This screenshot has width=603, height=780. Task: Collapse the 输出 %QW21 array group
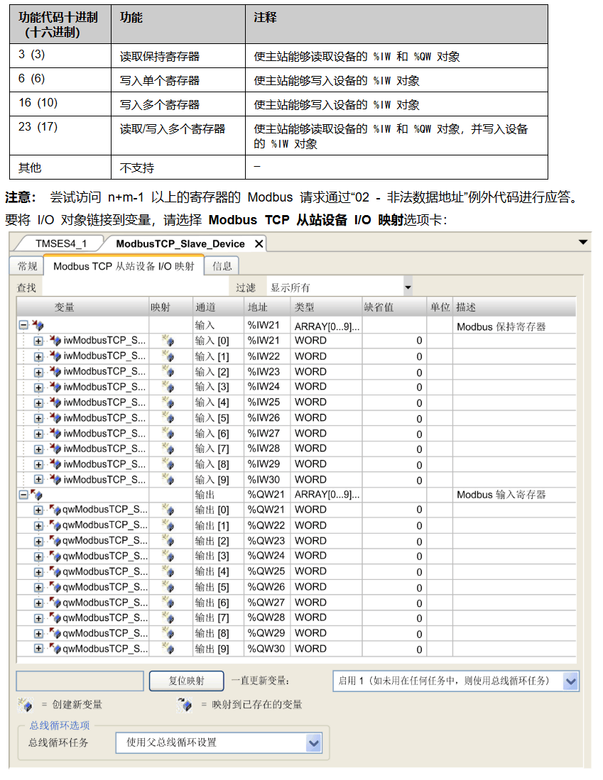23,495
